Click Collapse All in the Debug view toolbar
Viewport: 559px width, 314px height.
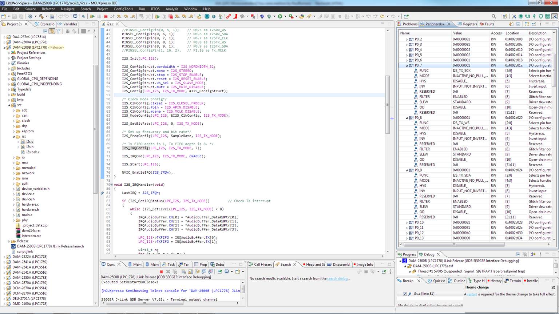[x=518, y=254]
